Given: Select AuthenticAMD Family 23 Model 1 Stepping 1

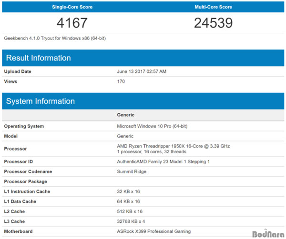Looking at the screenshot, I should [x=163, y=161].
